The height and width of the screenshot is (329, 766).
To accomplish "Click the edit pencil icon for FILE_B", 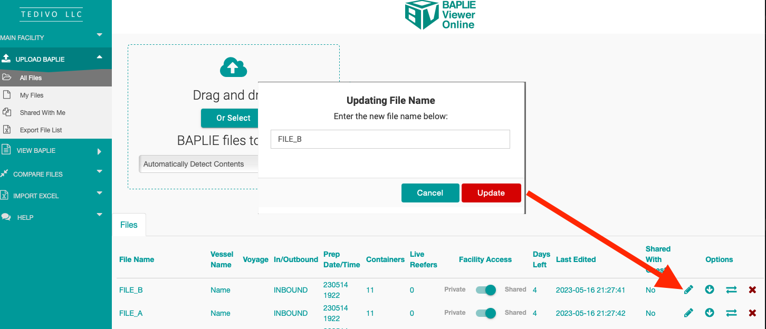I will [x=688, y=289].
